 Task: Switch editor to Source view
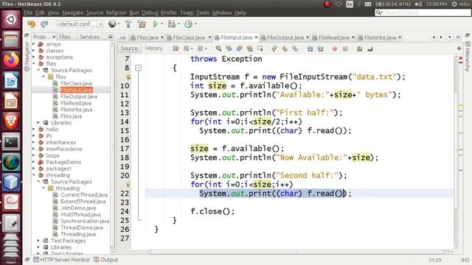[x=129, y=49]
